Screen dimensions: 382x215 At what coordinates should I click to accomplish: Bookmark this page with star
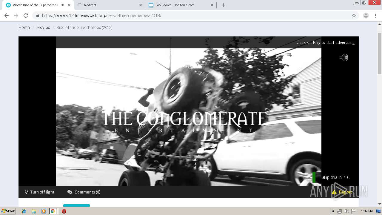[x=354, y=16]
